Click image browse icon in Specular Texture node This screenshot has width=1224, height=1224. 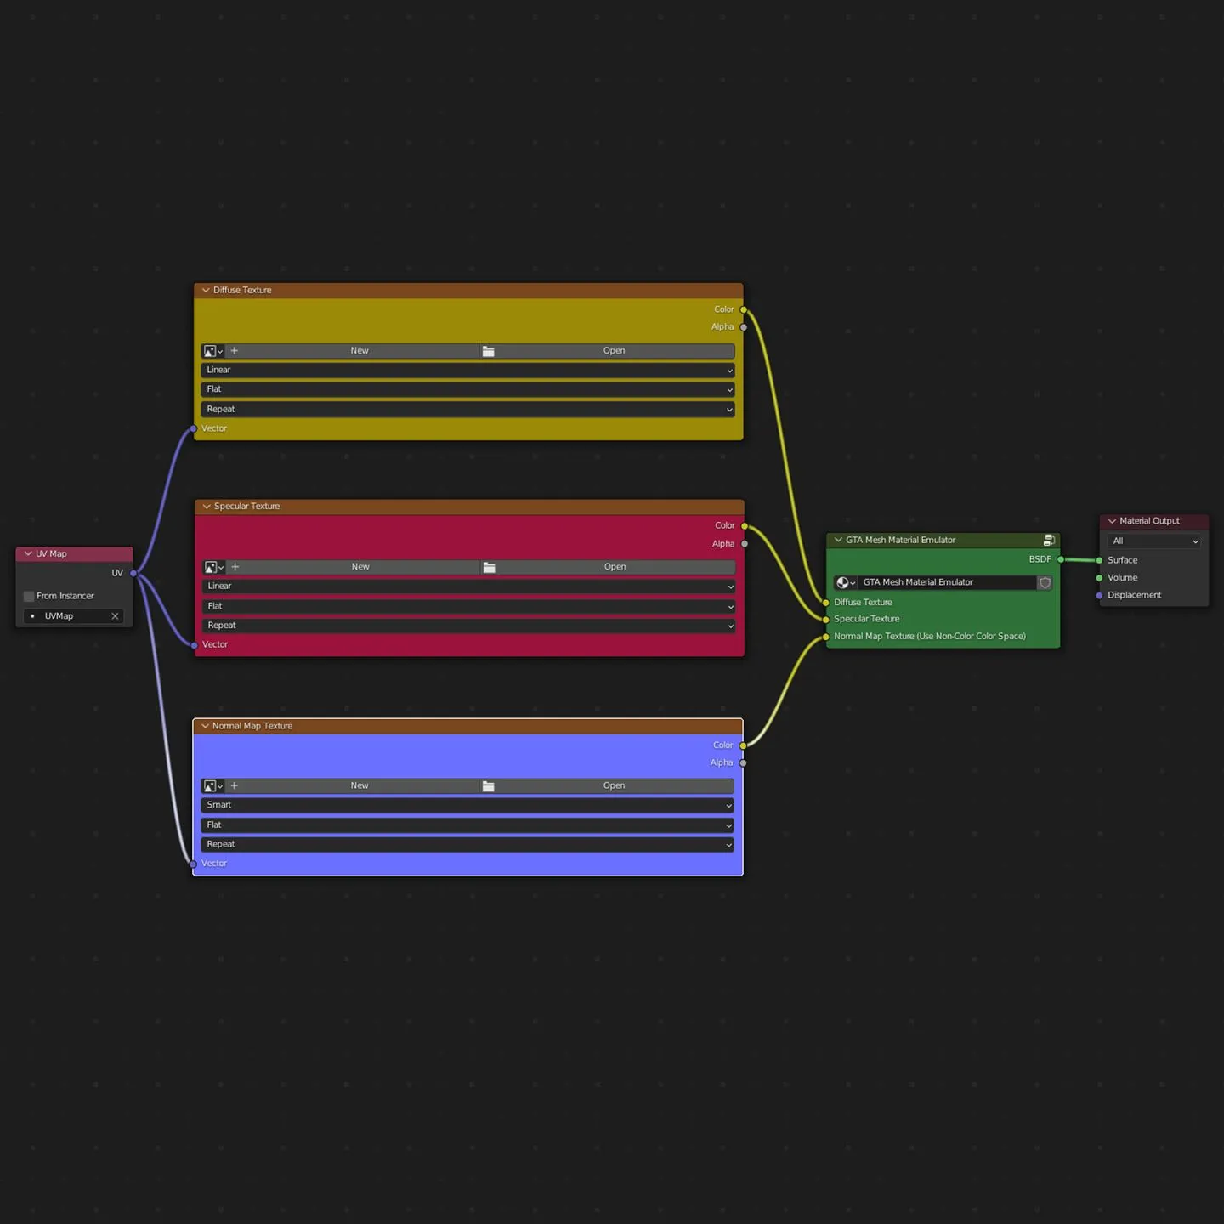(212, 567)
